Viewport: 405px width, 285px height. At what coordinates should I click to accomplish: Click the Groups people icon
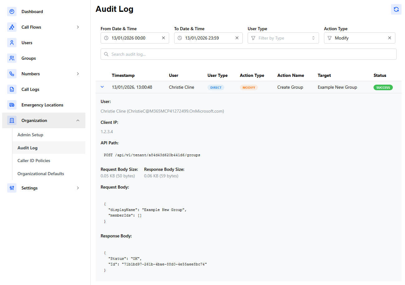[12, 58]
